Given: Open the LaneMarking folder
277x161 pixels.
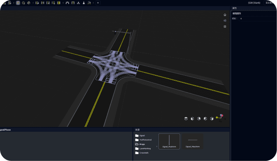Looking at the screenshot, I should 143,149.
